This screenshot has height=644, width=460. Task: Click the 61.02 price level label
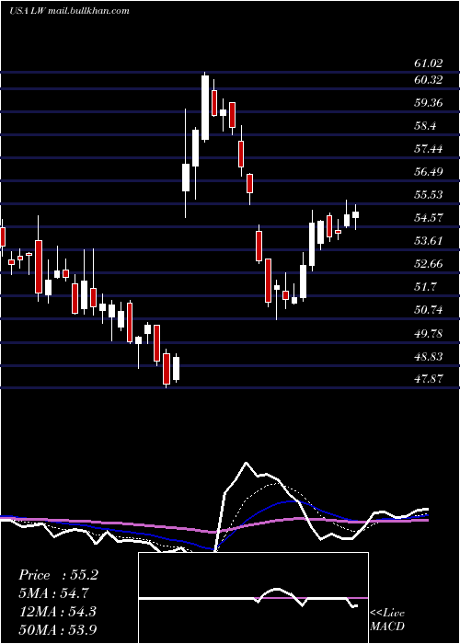(429, 63)
